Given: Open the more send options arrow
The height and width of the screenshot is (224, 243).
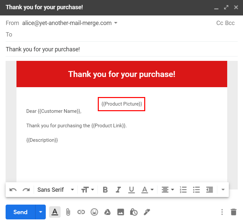Looking at the screenshot, I should 40,212.
